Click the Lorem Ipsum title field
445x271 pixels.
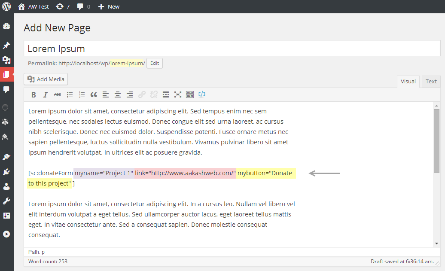point(232,49)
